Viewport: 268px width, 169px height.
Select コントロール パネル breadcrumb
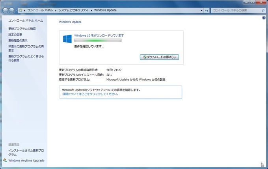40,10
